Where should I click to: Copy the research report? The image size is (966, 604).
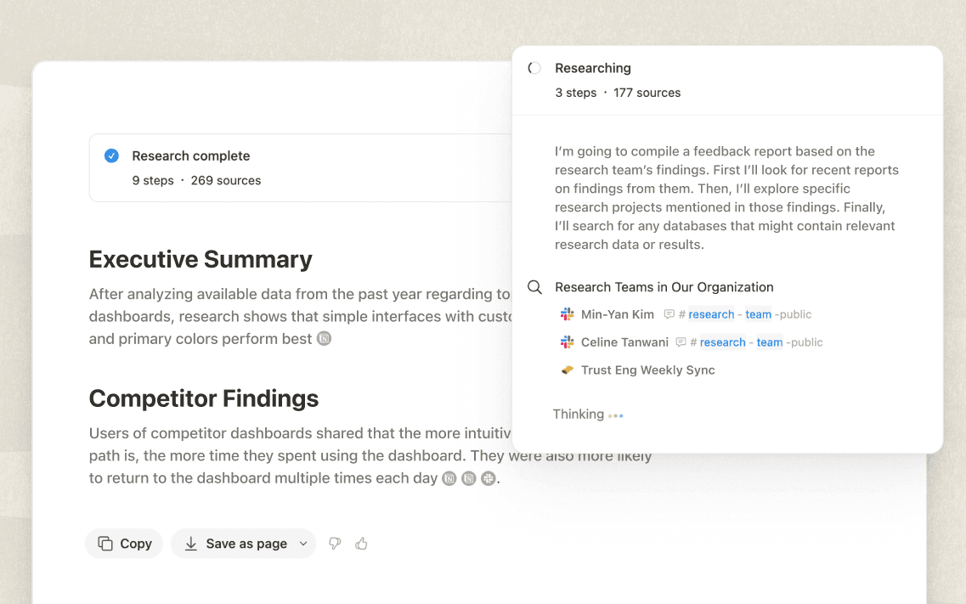pos(123,543)
